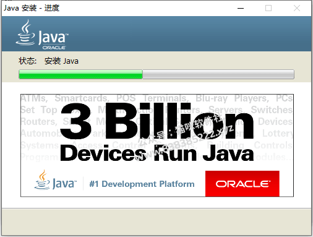Click the faded 'Blu-ray Players' background text
Screen dimensions: 313x237
point(232,98)
